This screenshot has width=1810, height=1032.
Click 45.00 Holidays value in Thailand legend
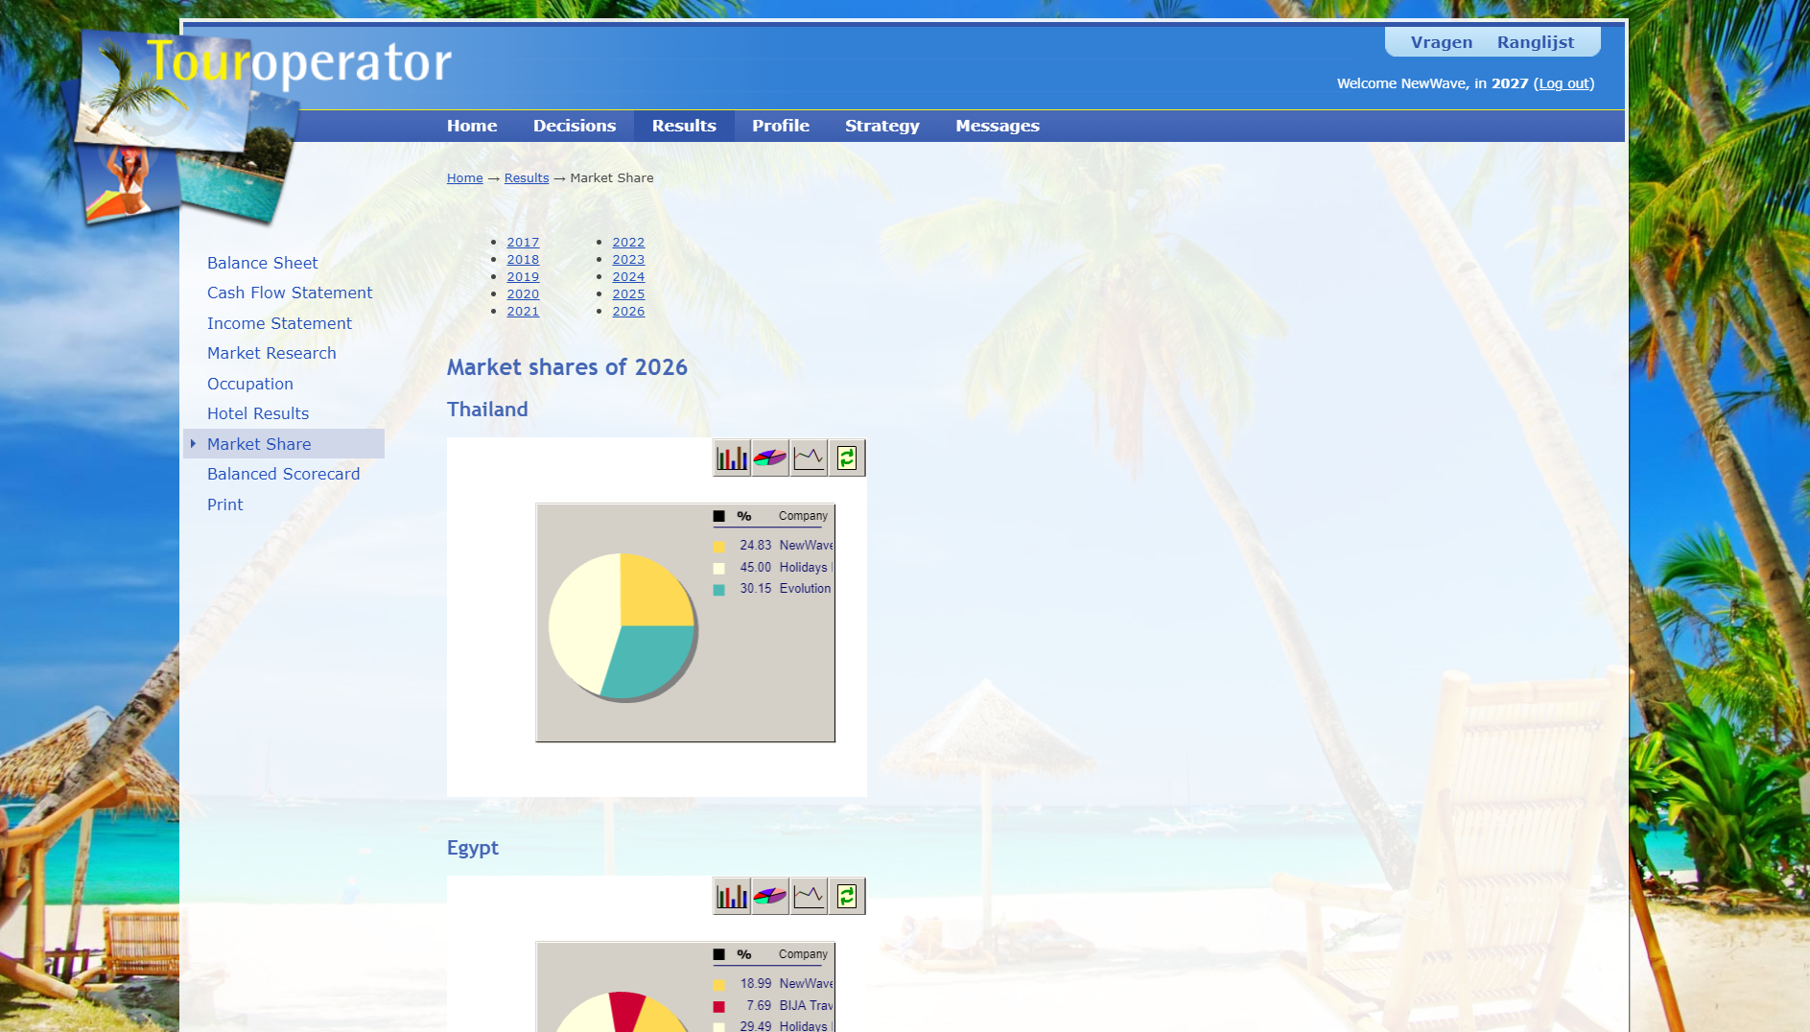click(x=755, y=567)
